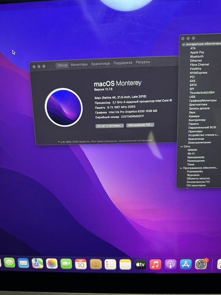221x295 pixels.
Task: Select NVMExpress in the sidebar
Action: (198, 73)
